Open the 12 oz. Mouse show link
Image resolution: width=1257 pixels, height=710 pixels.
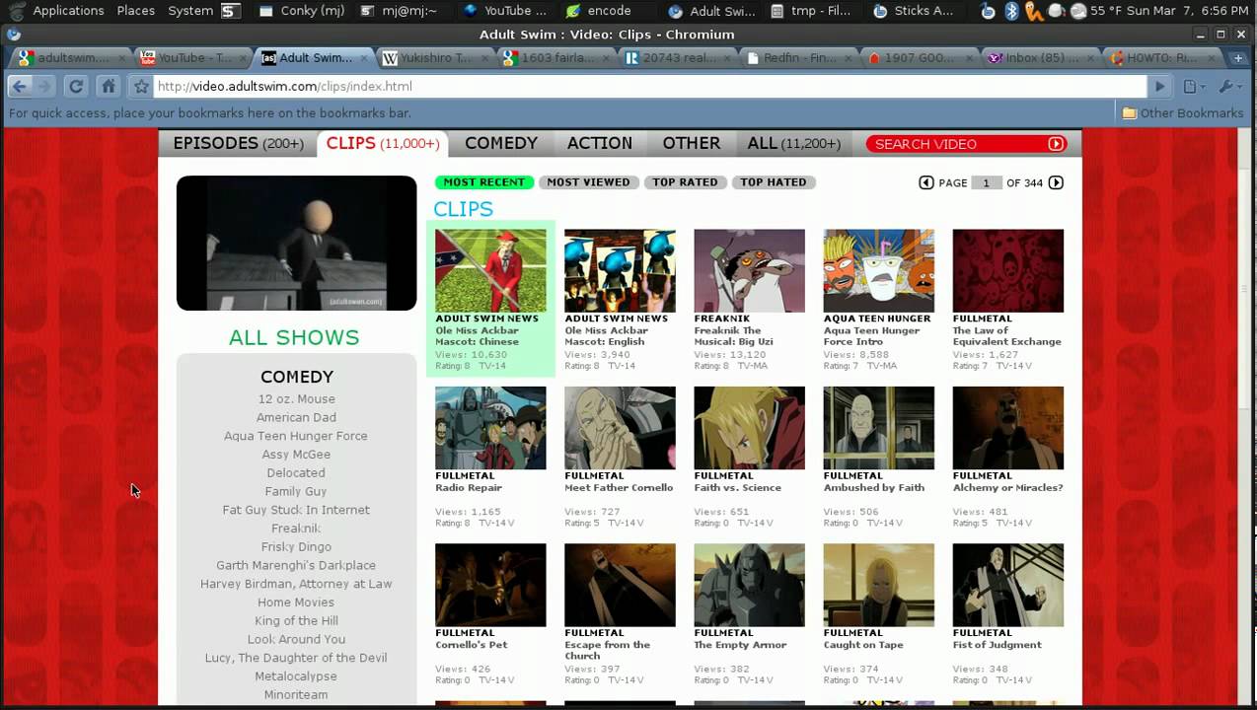(297, 399)
